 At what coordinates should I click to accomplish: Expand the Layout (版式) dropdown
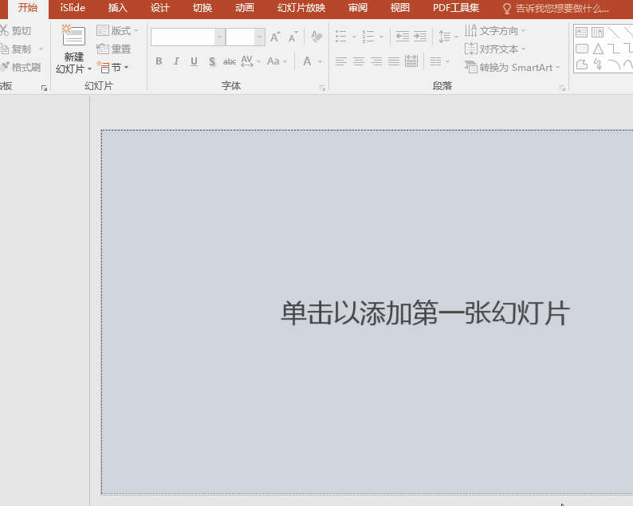(x=117, y=31)
